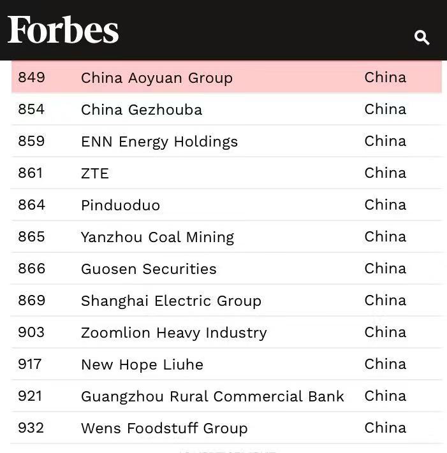Click rank number 903

[31, 332]
